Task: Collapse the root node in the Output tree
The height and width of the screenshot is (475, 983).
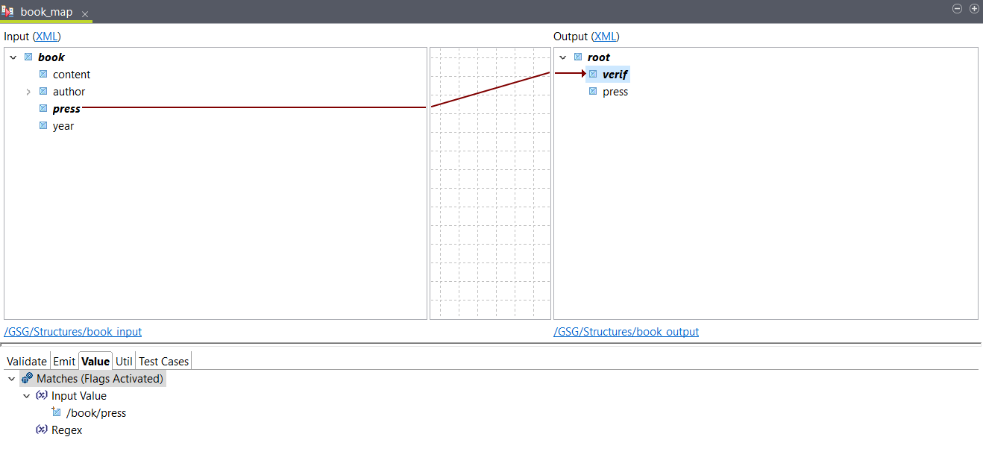Action: (x=563, y=57)
